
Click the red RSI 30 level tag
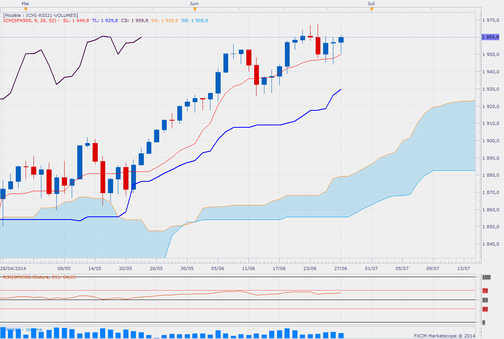tap(485, 309)
